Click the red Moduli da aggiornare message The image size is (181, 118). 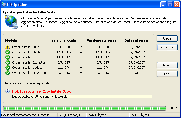[x=41, y=91]
